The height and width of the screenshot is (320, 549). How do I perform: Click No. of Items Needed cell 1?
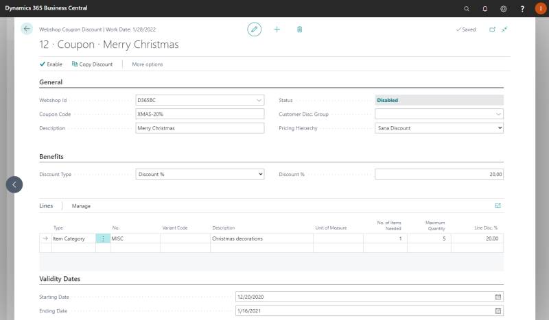[x=385, y=238]
